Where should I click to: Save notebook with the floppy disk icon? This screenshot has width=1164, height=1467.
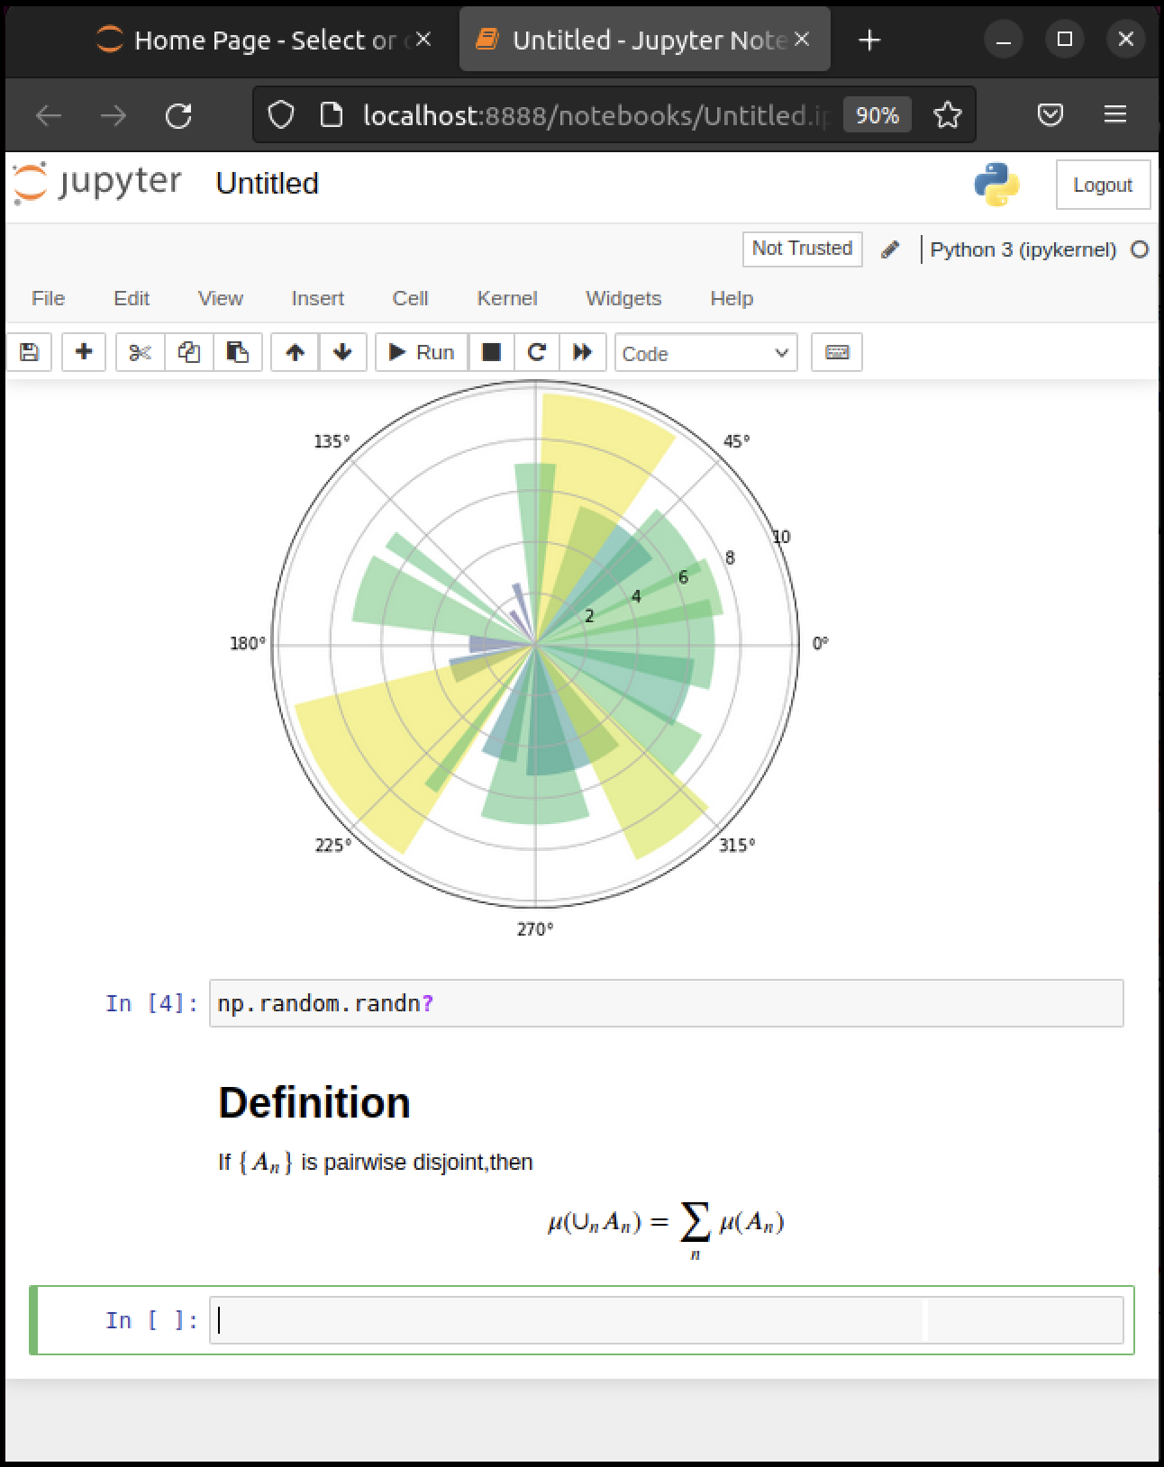(29, 352)
